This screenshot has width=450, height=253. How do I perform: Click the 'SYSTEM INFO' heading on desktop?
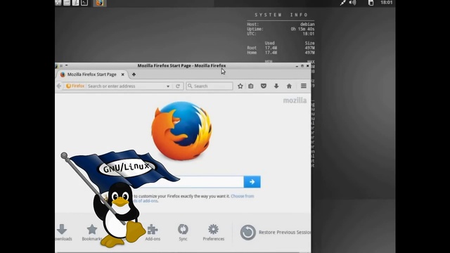[x=281, y=15]
